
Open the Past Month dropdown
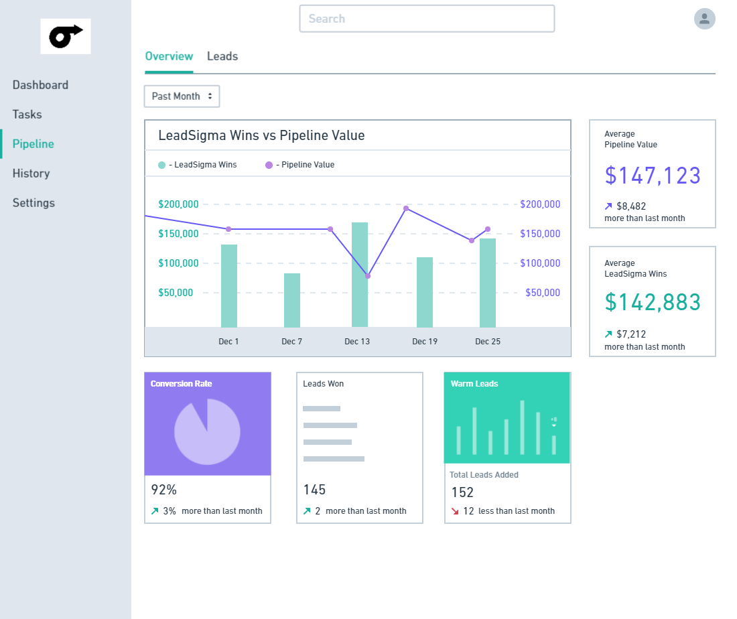coord(182,96)
